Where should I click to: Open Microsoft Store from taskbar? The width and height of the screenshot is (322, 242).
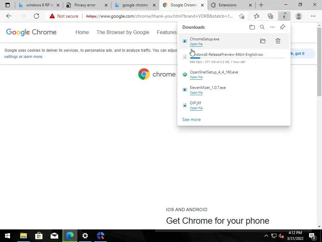pos(39,236)
